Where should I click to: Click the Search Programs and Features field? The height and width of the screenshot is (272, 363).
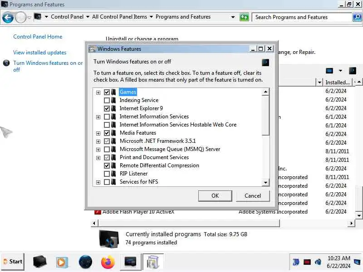click(x=302, y=17)
